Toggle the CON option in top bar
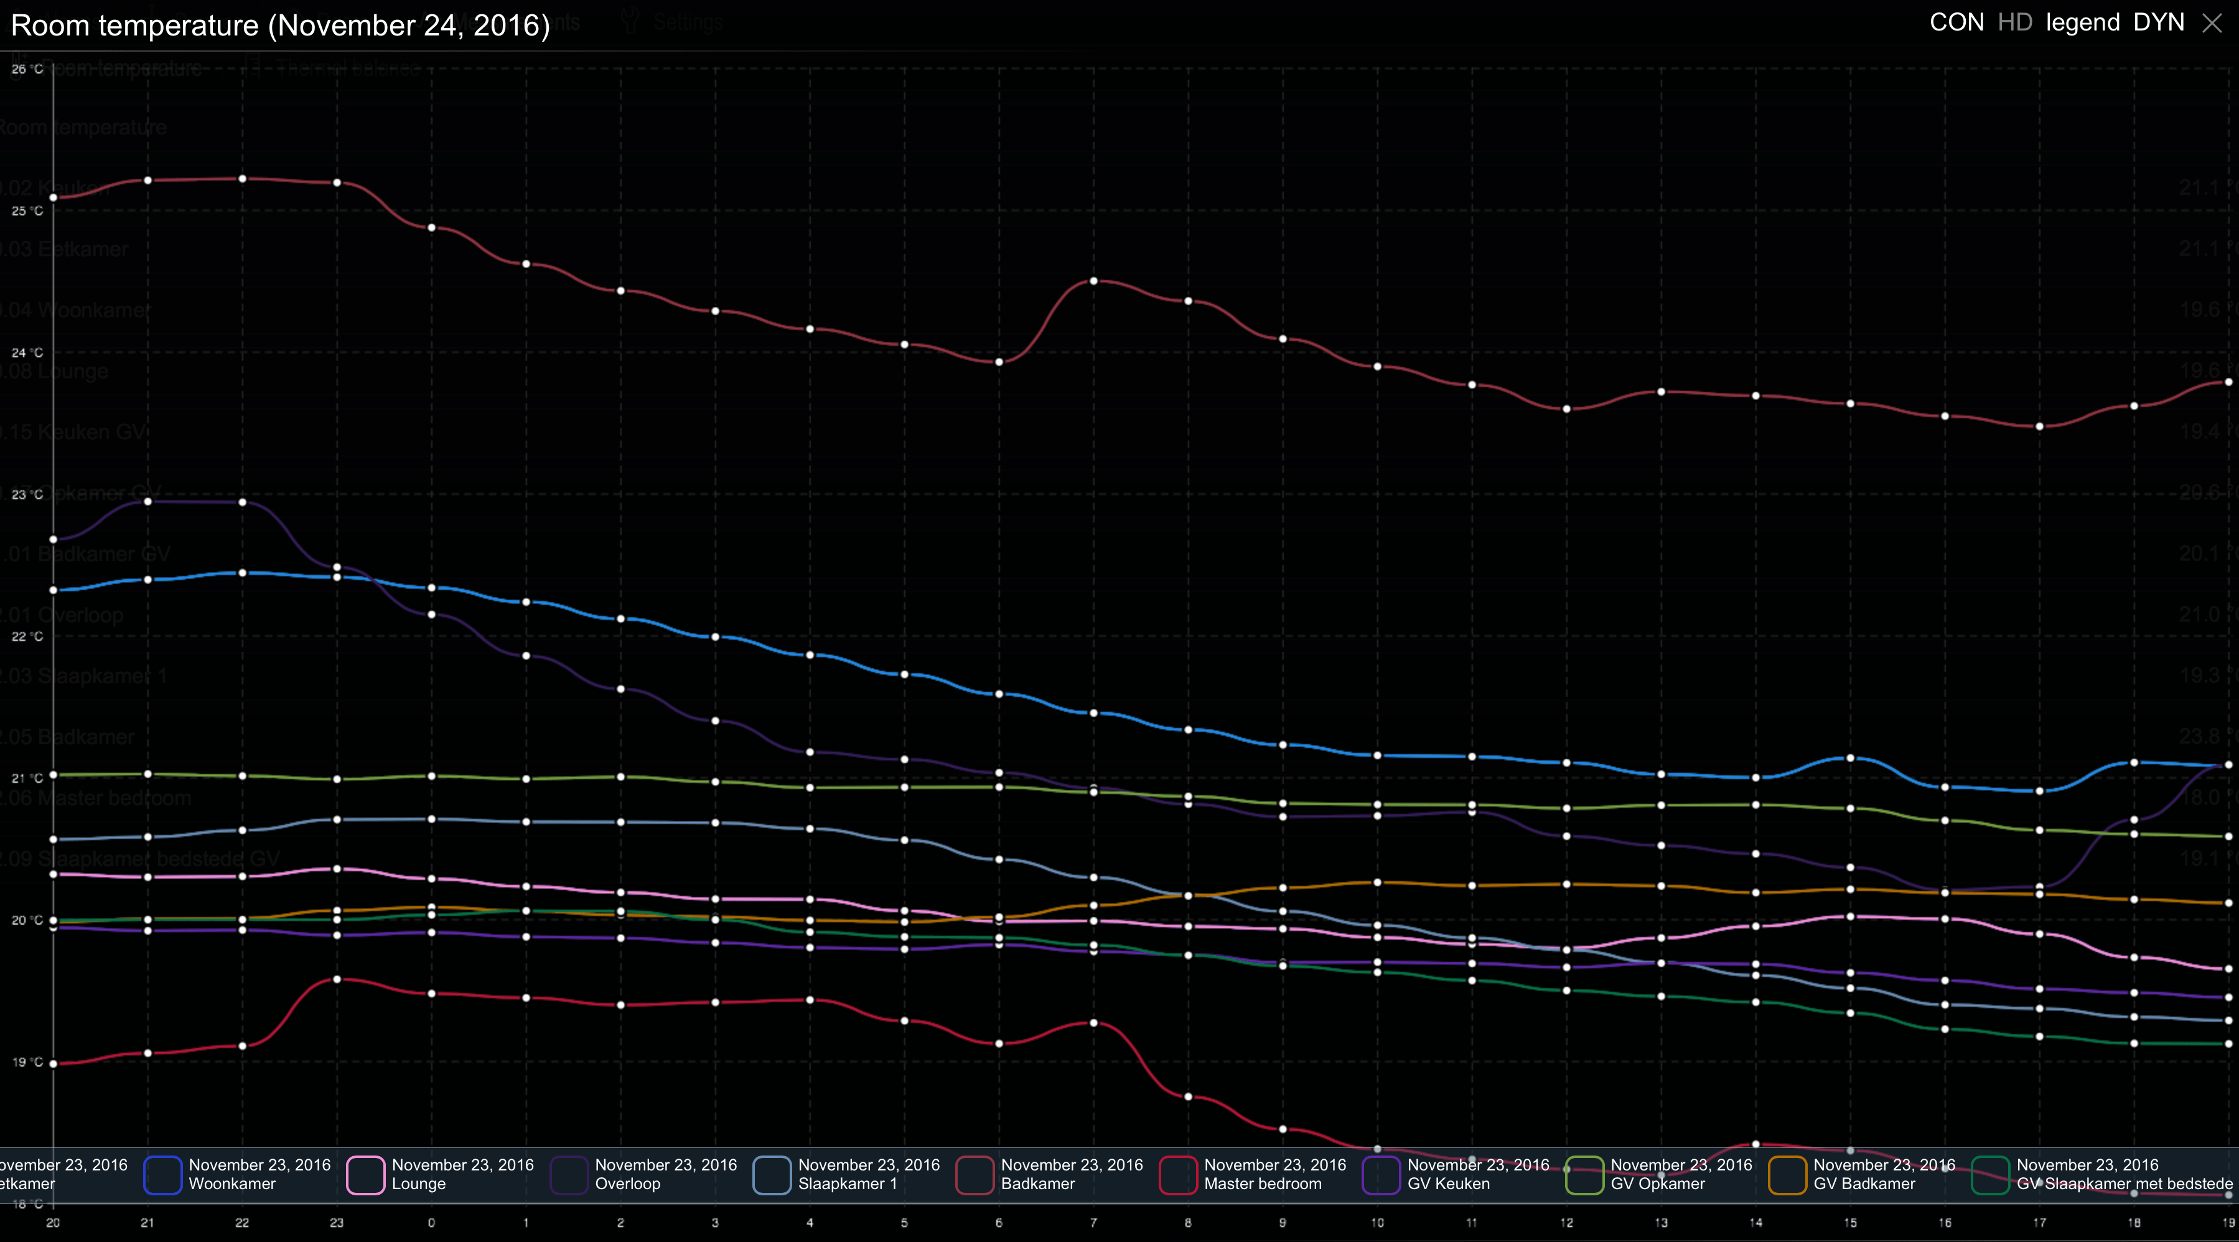Image resolution: width=2239 pixels, height=1242 pixels. click(1956, 22)
